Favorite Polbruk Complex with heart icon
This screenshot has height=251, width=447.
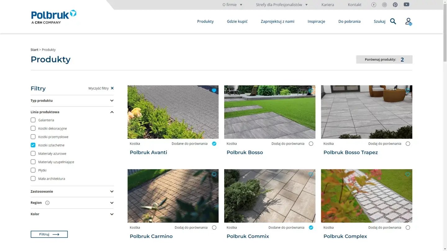(x=408, y=174)
